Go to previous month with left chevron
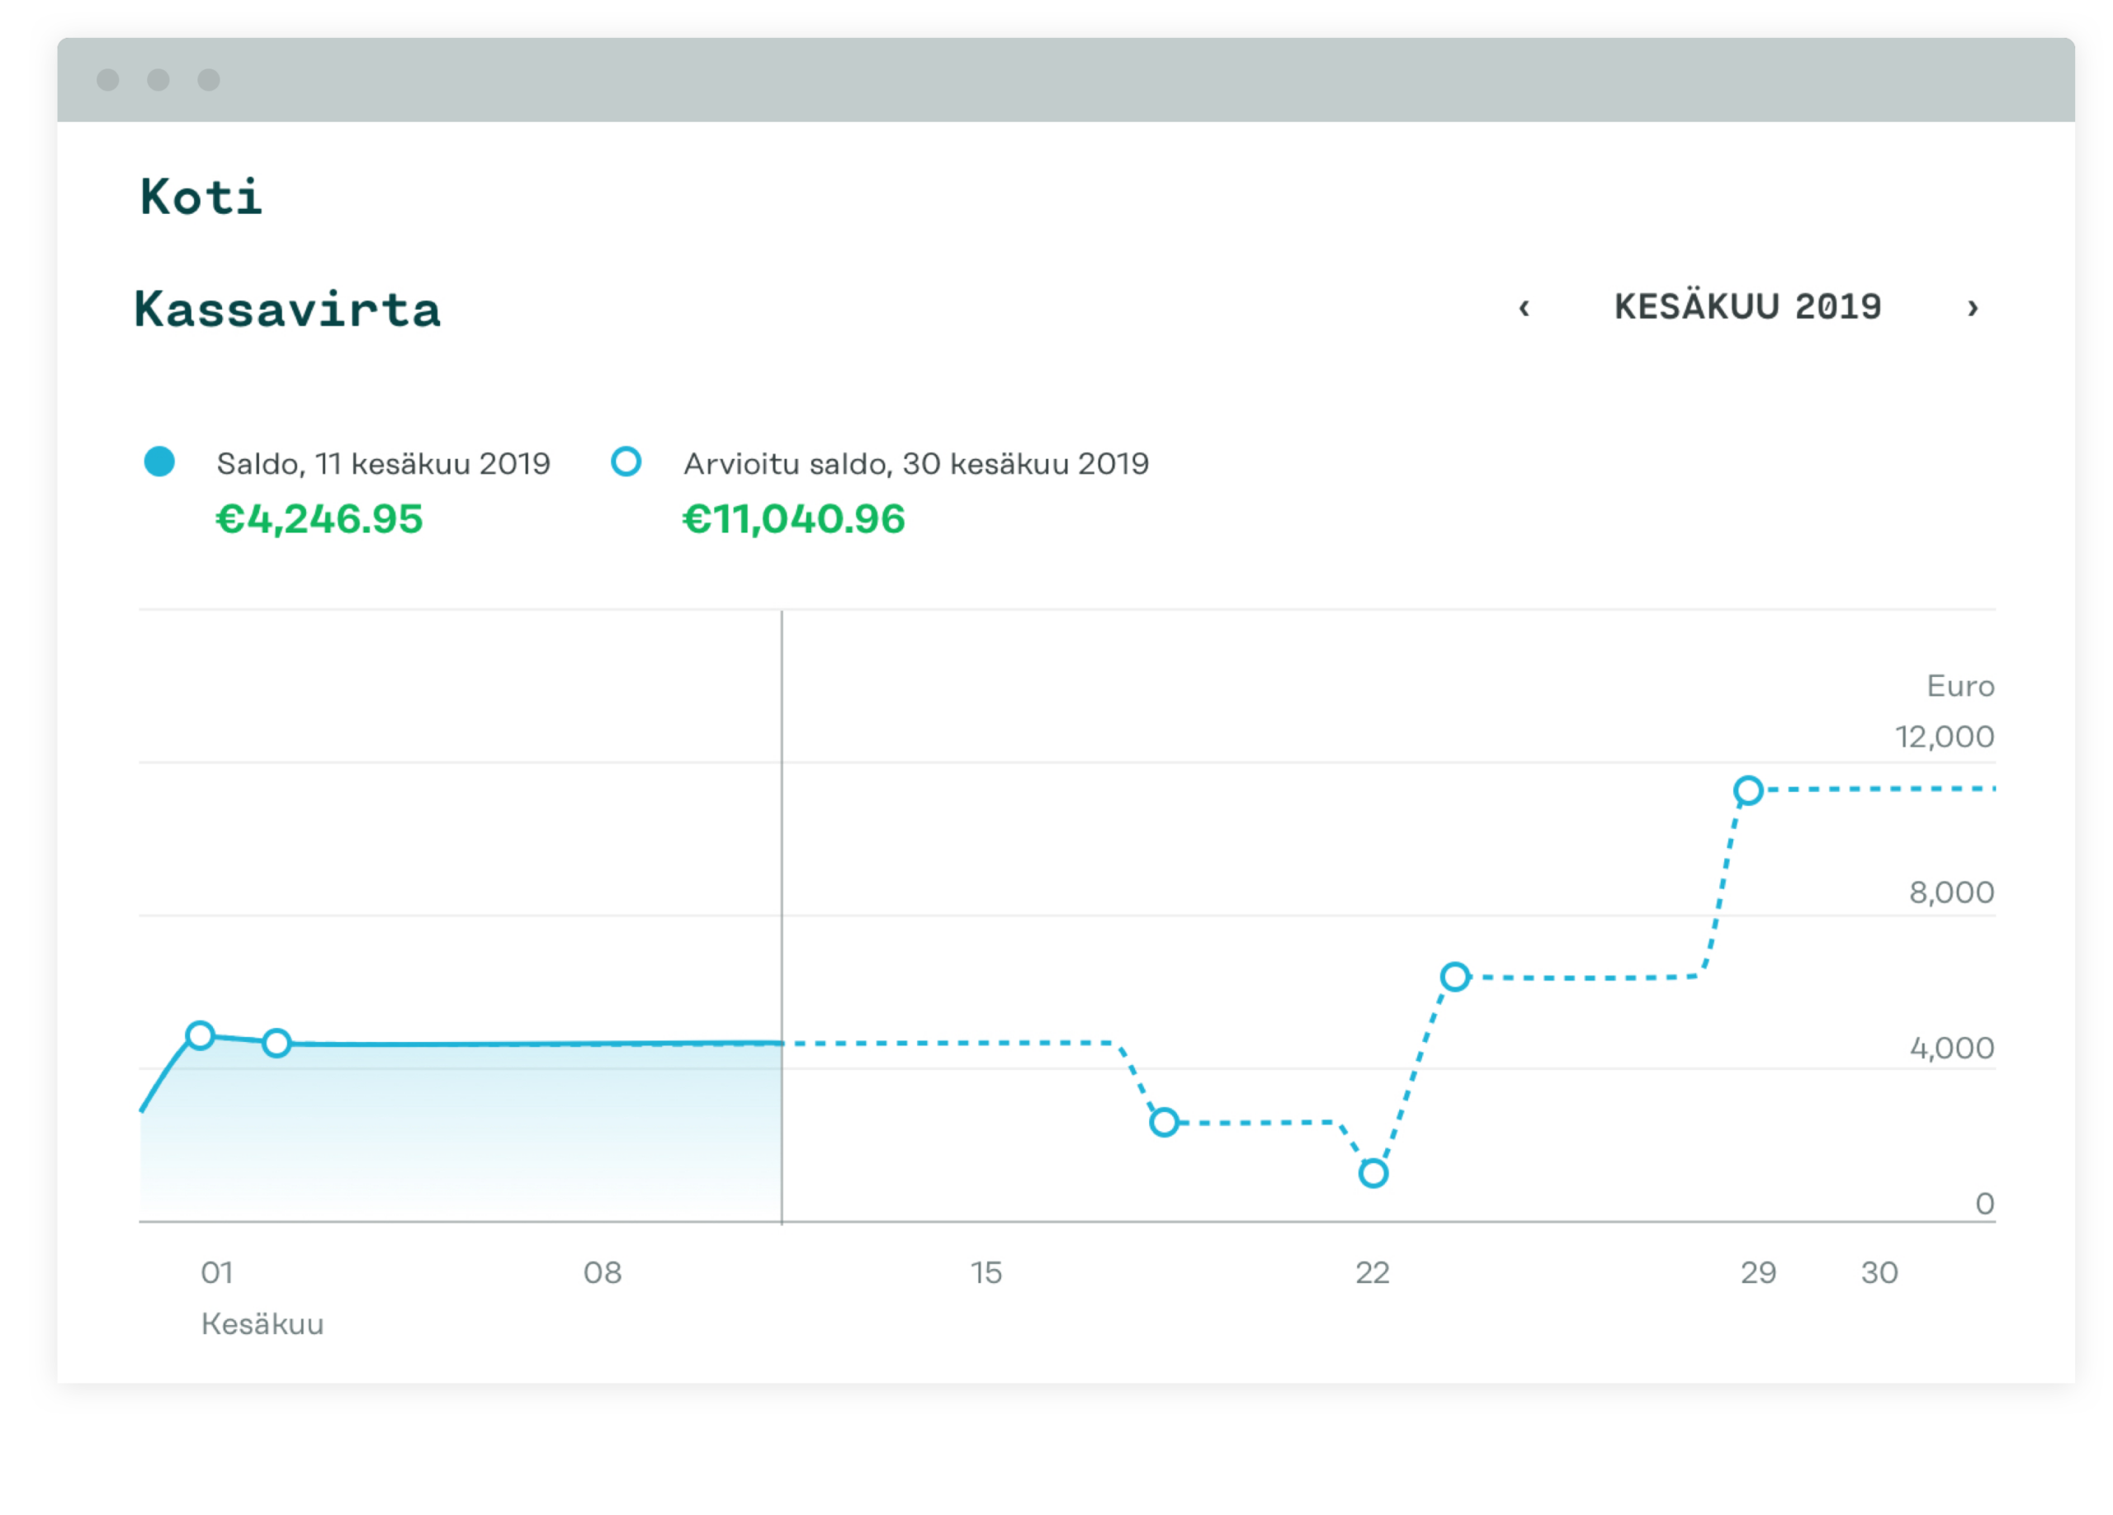The width and height of the screenshot is (2113, 1515). (1524, 307)
